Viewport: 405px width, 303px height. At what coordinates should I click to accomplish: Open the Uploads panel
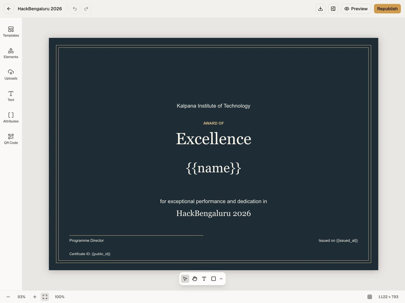(x=11, y=75)
